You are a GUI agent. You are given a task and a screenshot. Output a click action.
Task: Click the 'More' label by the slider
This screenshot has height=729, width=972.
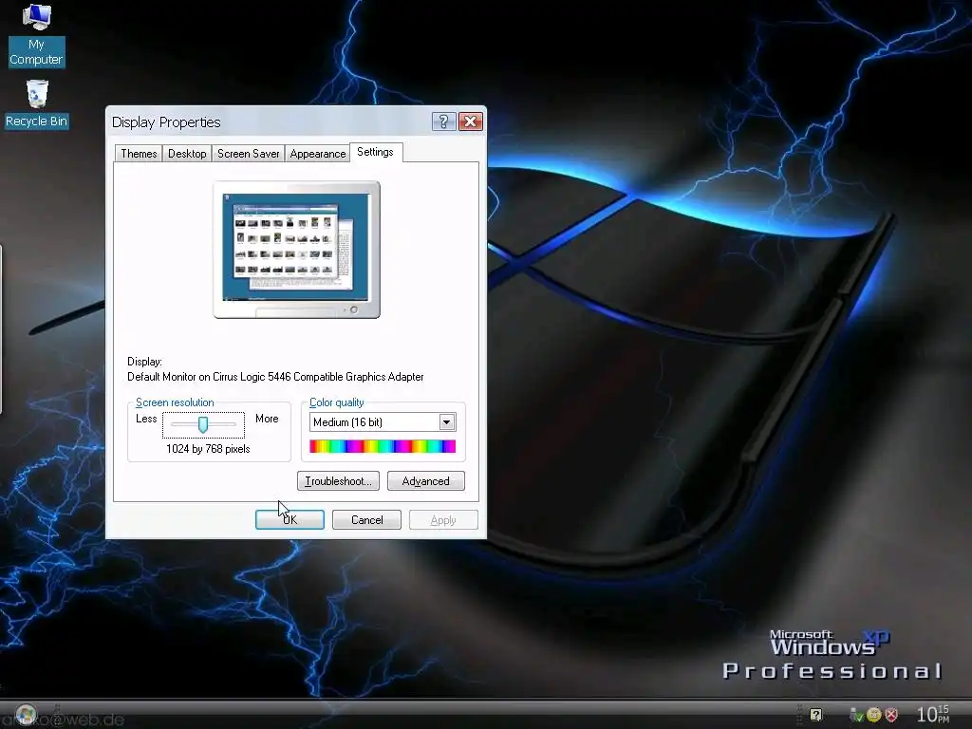point(267,419)
